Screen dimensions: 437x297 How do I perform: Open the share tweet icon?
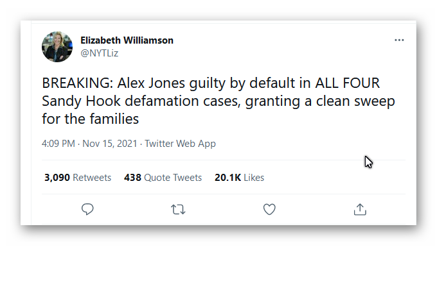[x=360, y=209]
